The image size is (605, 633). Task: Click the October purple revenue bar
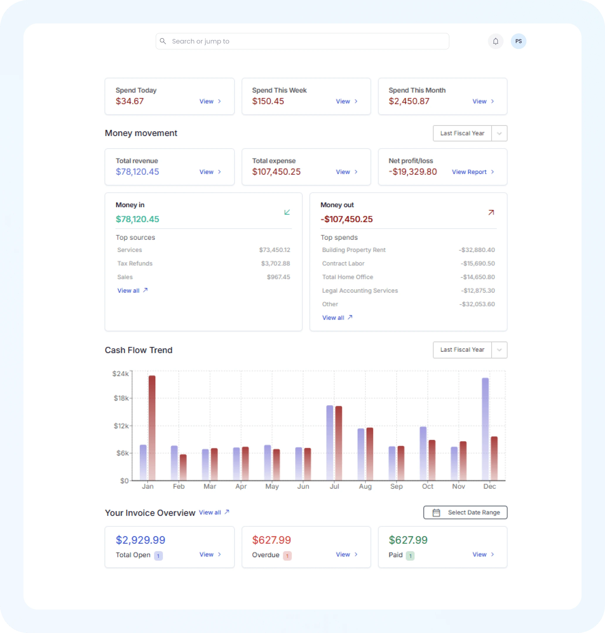pyautogui.click(x=423, y=453)
